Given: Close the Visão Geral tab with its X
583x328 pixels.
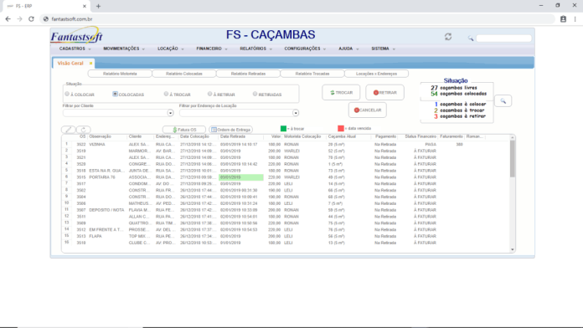Looking at the screenshot, I should tap(90, 63).
